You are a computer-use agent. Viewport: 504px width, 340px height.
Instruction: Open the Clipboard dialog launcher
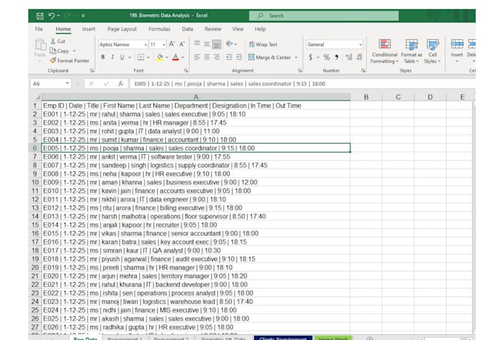[92, 70]
